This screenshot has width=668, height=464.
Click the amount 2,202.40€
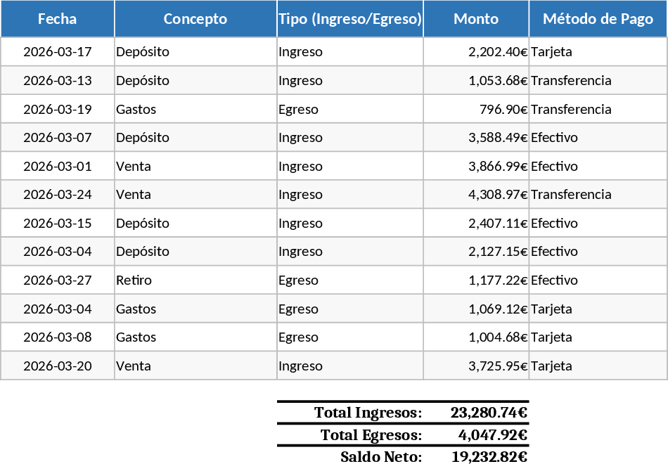point(497,52)
